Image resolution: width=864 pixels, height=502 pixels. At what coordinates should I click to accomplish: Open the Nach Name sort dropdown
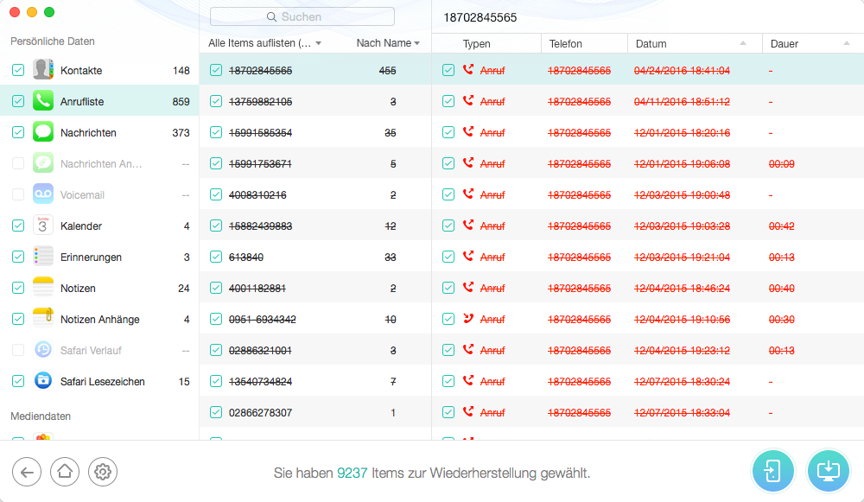pyautogui.click(x=388, y=43)
